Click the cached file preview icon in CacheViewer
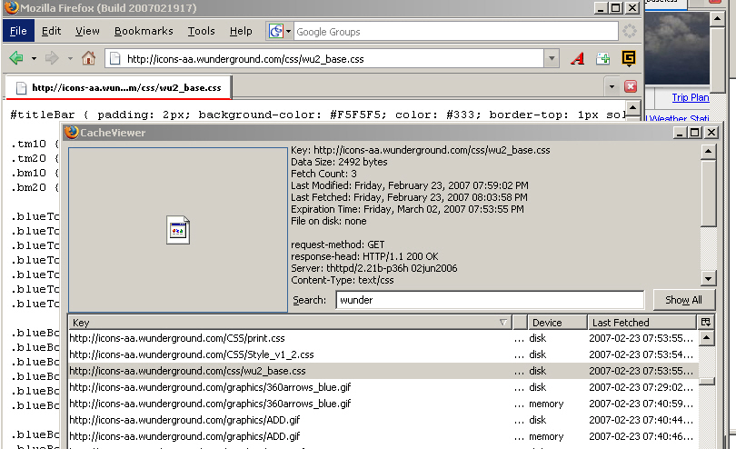Viewport: 736px width, 449px height. 178,230
